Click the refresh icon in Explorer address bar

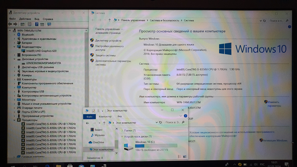click(x=160, y=123)
